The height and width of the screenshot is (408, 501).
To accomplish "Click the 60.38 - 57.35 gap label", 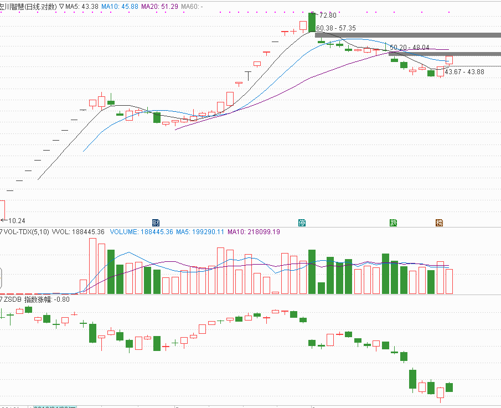I will (x=336, y=28).
